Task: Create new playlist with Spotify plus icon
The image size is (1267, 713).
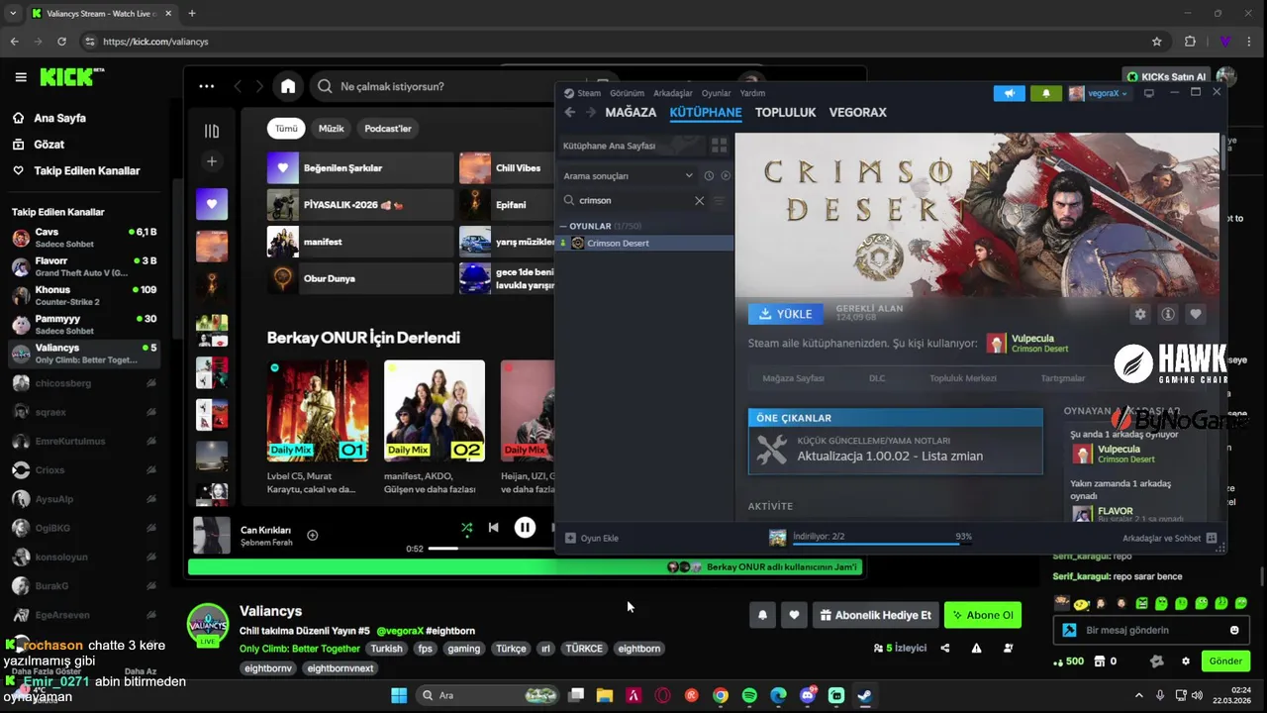Action: [x=212, y=161]
